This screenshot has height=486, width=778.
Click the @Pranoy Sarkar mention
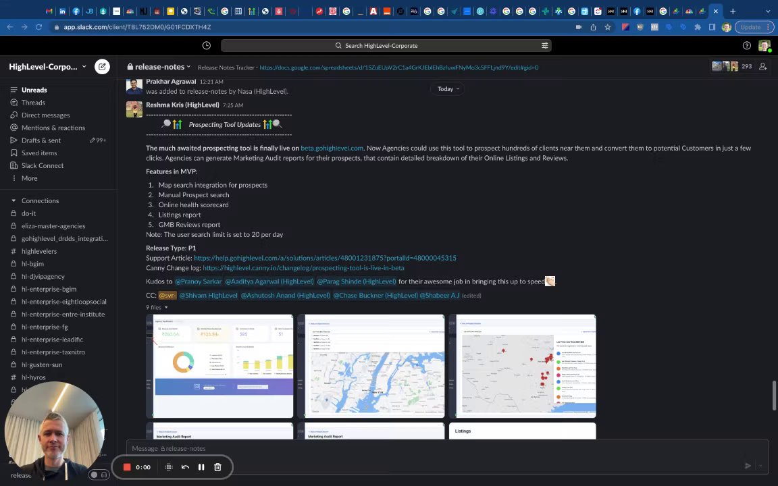pyautogui.click(x=198, y=281)
